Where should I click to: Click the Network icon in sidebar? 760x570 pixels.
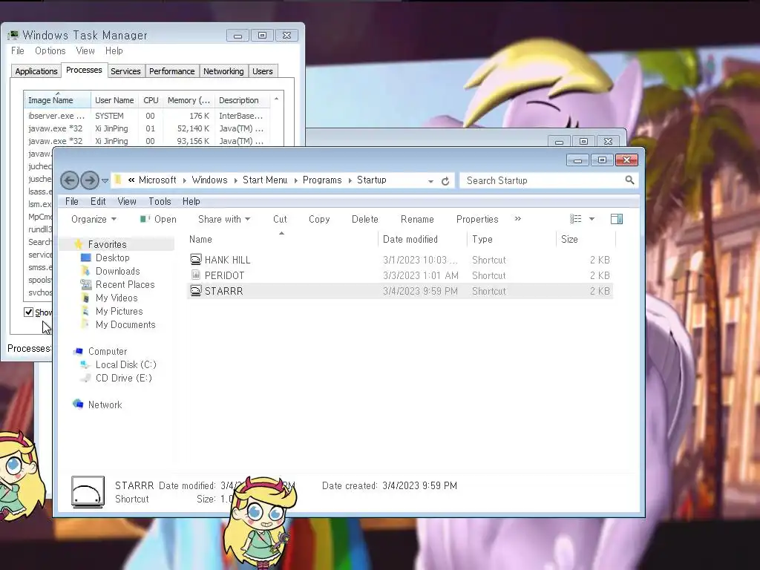point(78,404)
